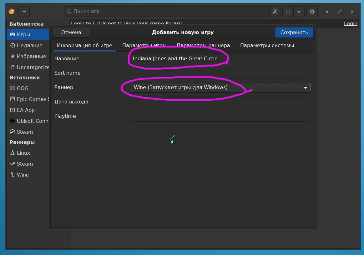Click the Epic Games logo icon
The image size is (364, 255).
13,99
